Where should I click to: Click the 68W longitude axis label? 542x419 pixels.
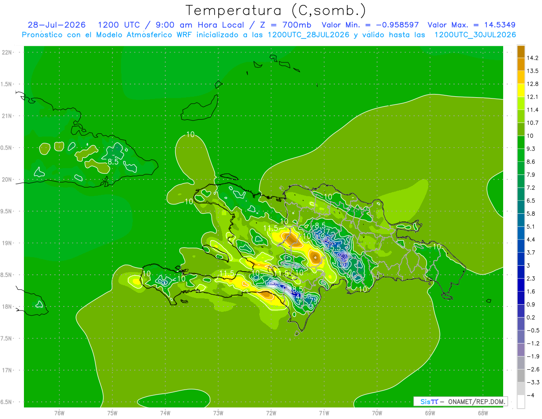coord(482,413)
